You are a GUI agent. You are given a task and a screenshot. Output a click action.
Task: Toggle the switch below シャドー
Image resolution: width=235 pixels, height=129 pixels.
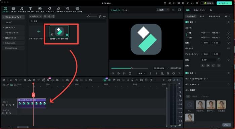[x=187, y=90]
